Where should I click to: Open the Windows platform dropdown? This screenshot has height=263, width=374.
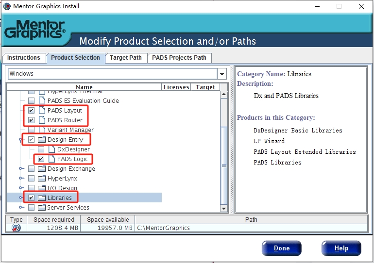click(x=222, y=74)
